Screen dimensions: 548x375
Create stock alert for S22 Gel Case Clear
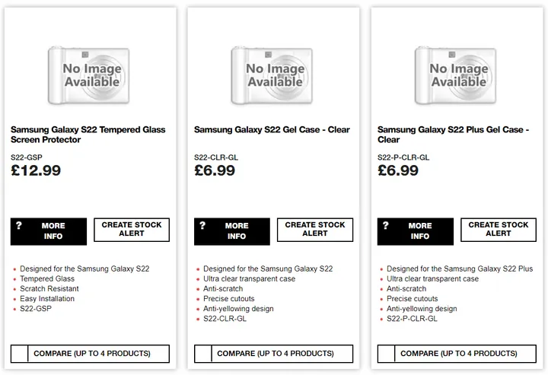click(315, 230)
